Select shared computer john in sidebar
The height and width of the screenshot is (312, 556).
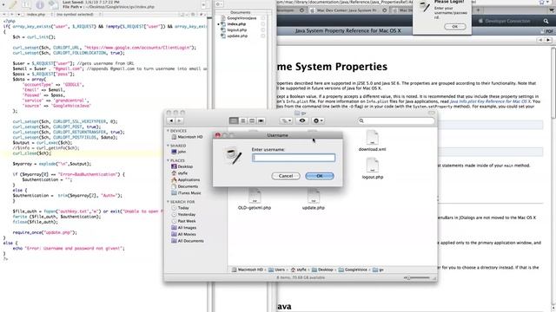(x=179, y=152)
